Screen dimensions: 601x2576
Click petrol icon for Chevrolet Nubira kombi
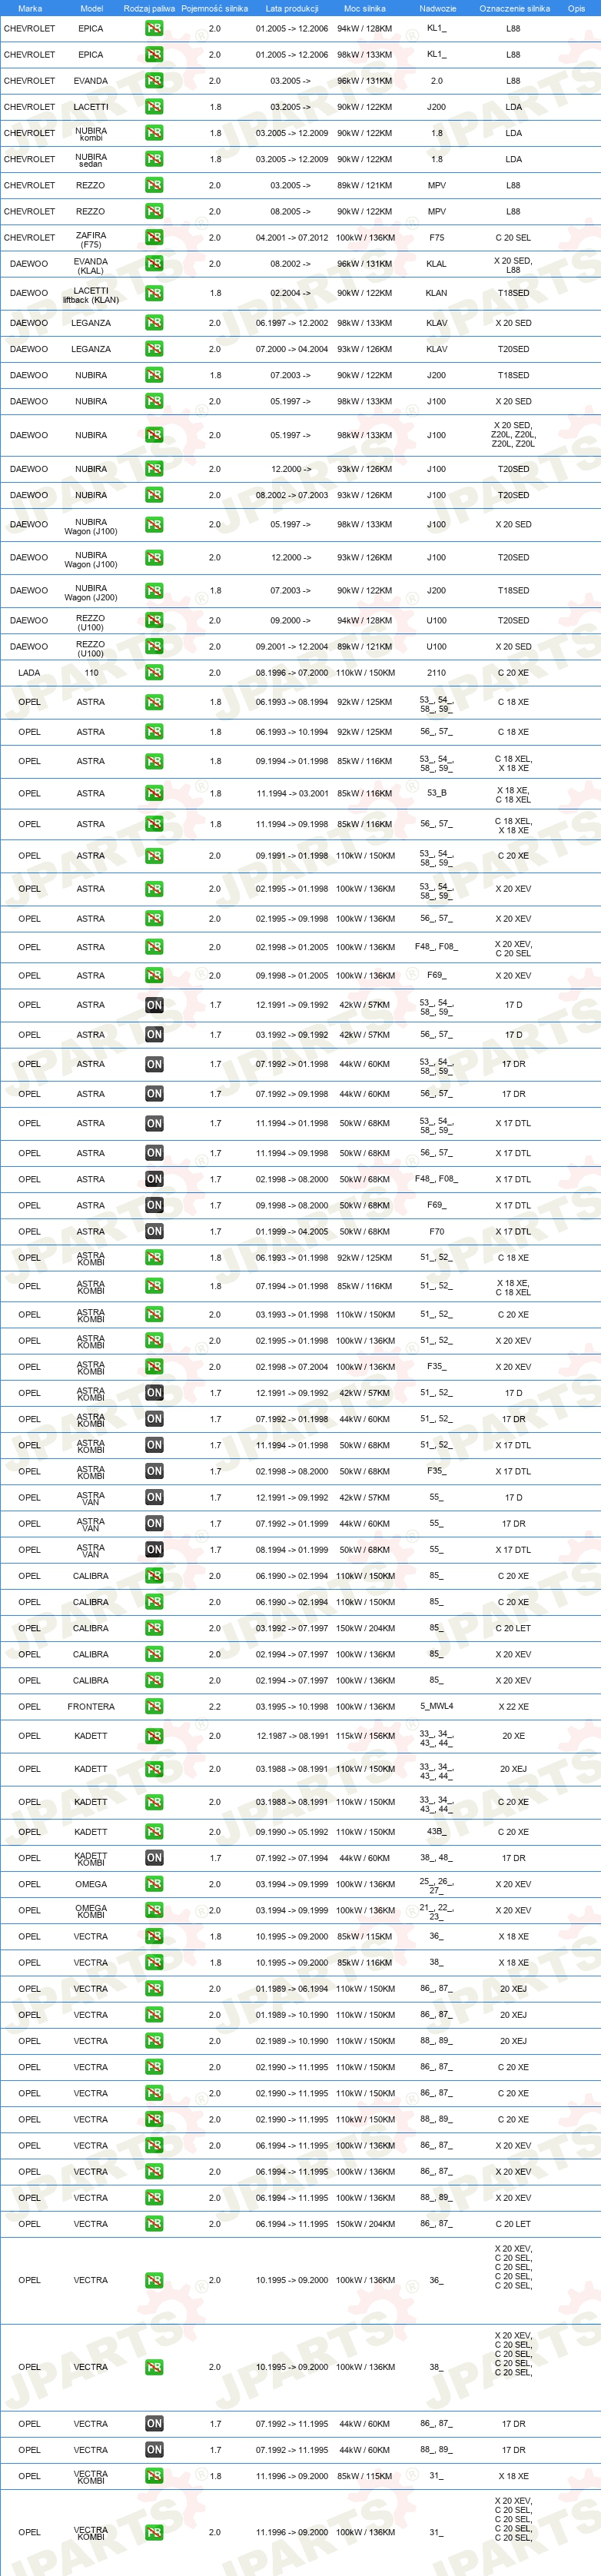[154, 133]
